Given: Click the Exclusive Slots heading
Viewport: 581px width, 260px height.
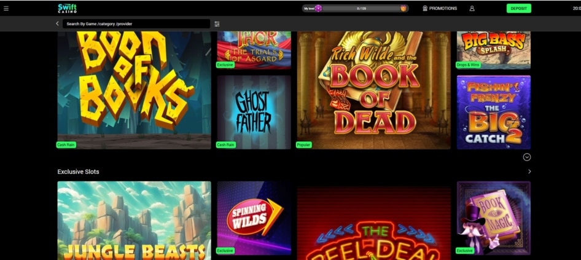Looking at the screenshot, I should pos(78,171).
